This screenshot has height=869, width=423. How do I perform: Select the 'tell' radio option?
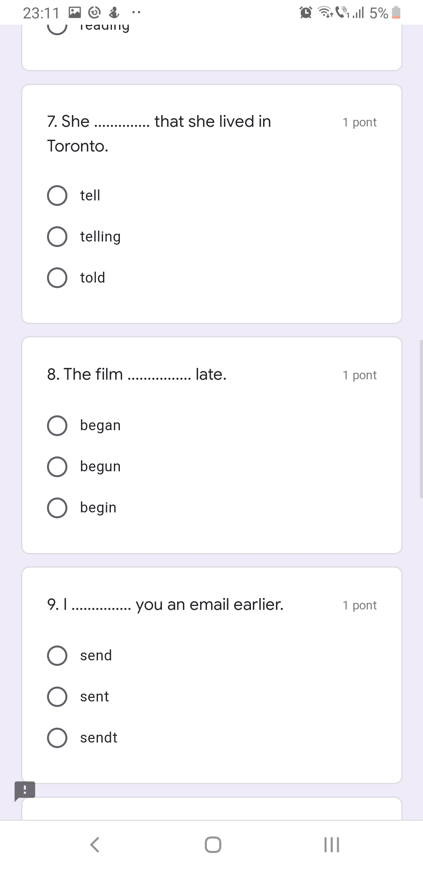[x=57, y=195]
